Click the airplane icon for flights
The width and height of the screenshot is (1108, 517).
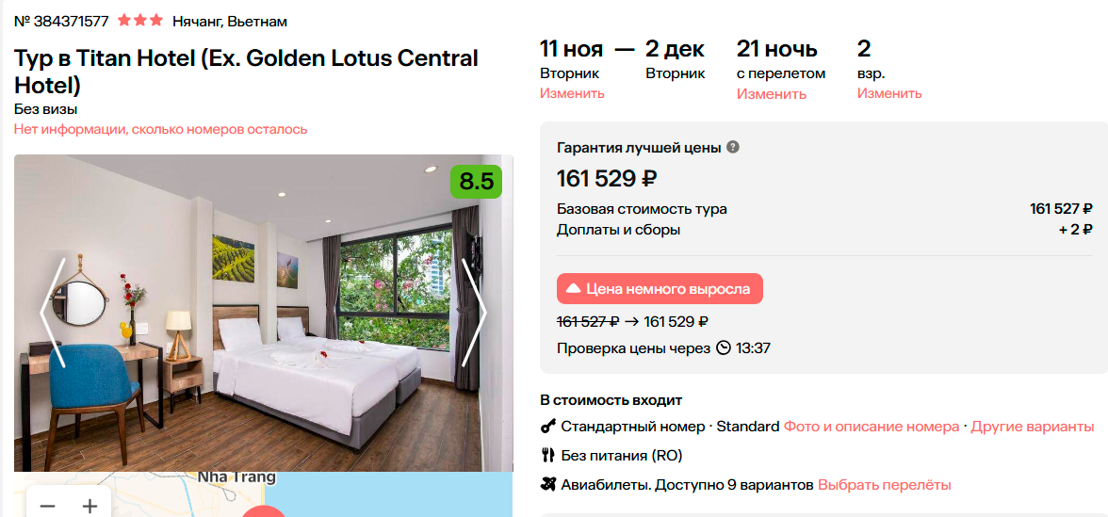tap(547, 485)
